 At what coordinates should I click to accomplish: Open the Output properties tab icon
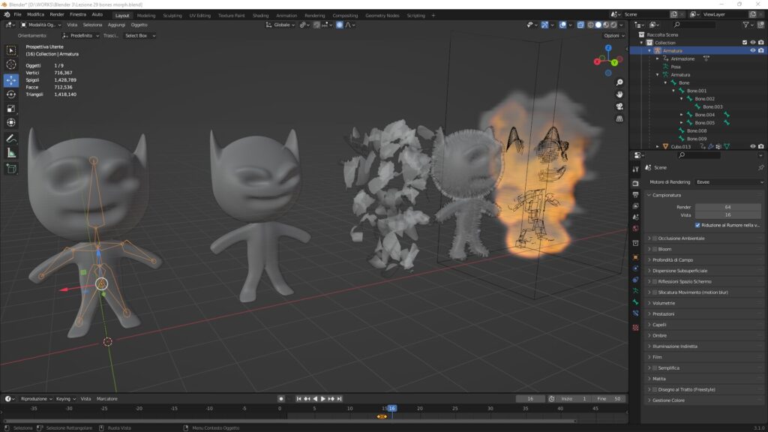coord(635,194)
